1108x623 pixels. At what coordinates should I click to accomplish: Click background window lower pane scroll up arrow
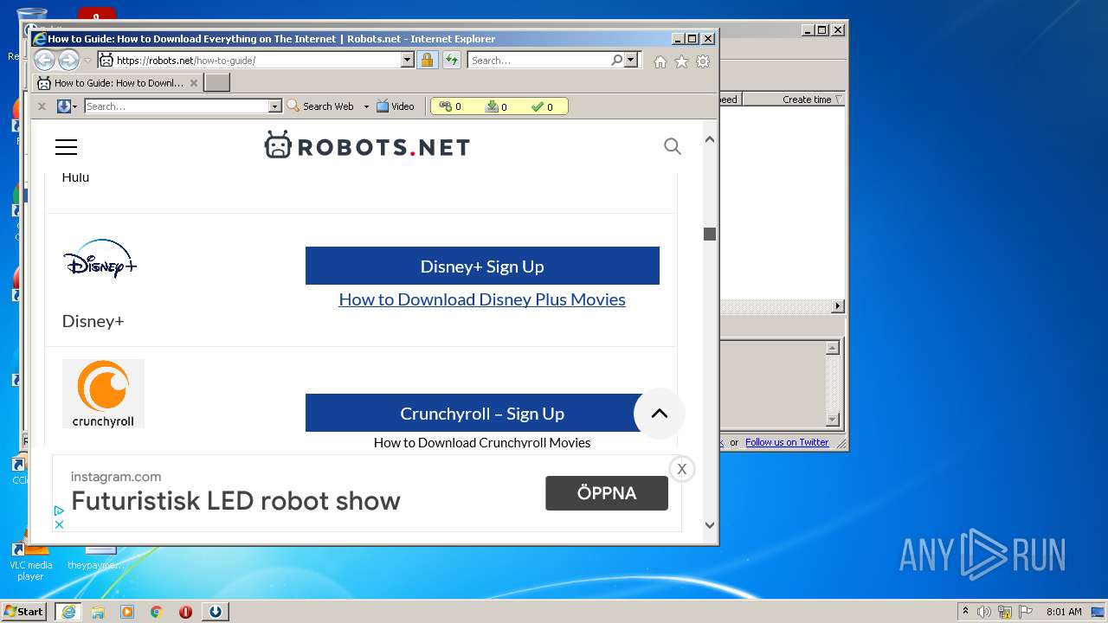point(833,348)
